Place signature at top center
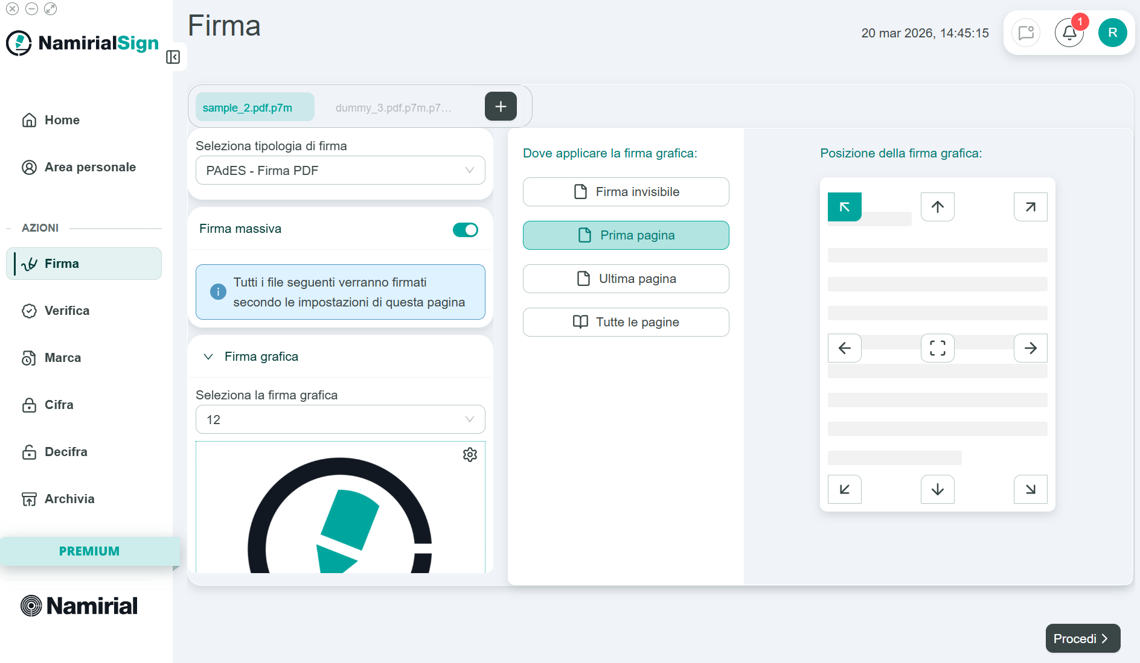 (x=938, y=207)
